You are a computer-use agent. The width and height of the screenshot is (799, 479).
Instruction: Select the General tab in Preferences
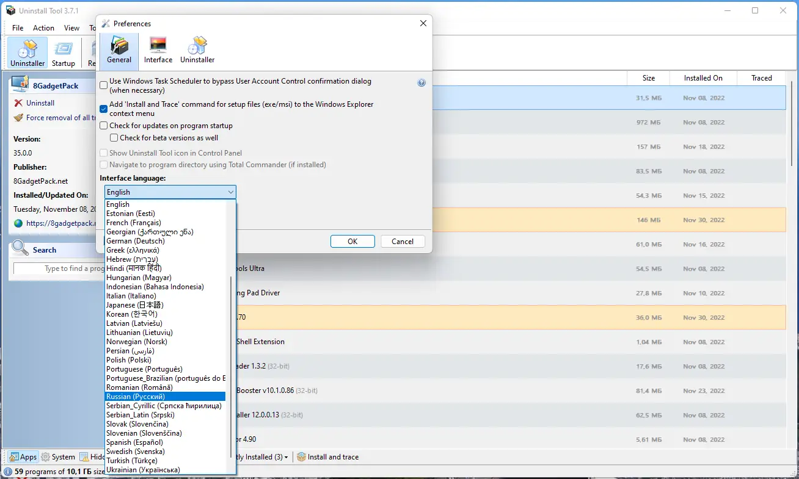click(x=119, y=50)
